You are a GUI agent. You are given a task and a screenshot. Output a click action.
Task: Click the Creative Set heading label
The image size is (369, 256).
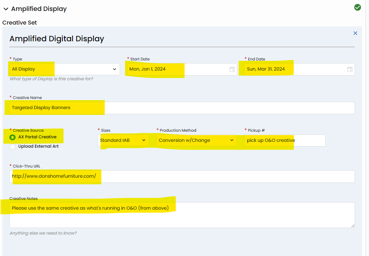(x=19, y=23)
